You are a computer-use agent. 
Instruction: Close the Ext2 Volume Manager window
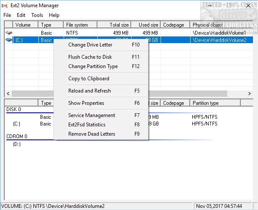point(248,5)
